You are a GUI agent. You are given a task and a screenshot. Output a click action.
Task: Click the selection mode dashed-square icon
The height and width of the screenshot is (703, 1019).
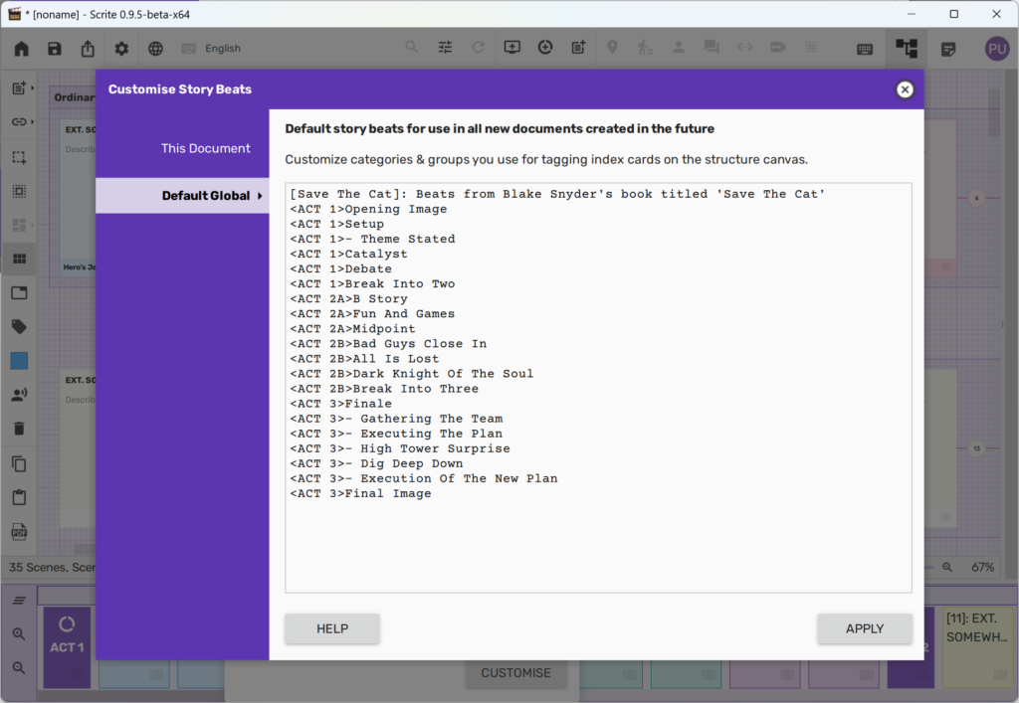[x=20, y=157]
